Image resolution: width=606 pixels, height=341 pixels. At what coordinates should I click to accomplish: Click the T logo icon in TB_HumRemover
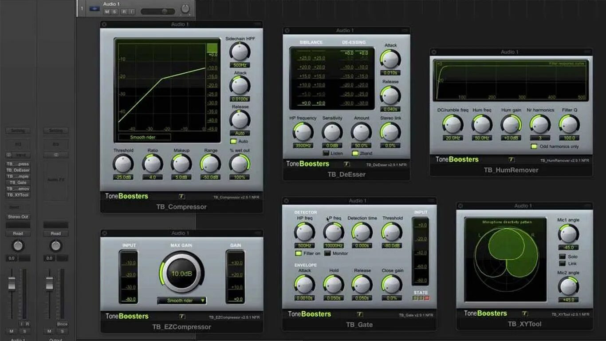(x=511, y=160)
